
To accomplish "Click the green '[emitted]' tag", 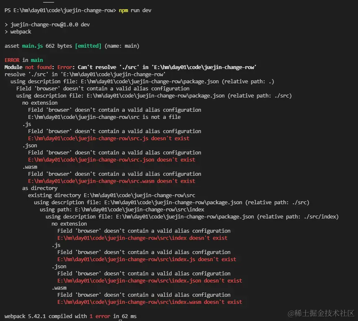I will pyautogui.click(x=88, y=46).
